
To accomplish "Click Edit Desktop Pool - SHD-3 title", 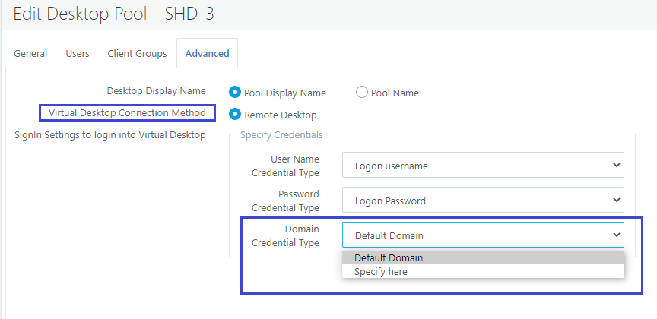I will 113,14.
